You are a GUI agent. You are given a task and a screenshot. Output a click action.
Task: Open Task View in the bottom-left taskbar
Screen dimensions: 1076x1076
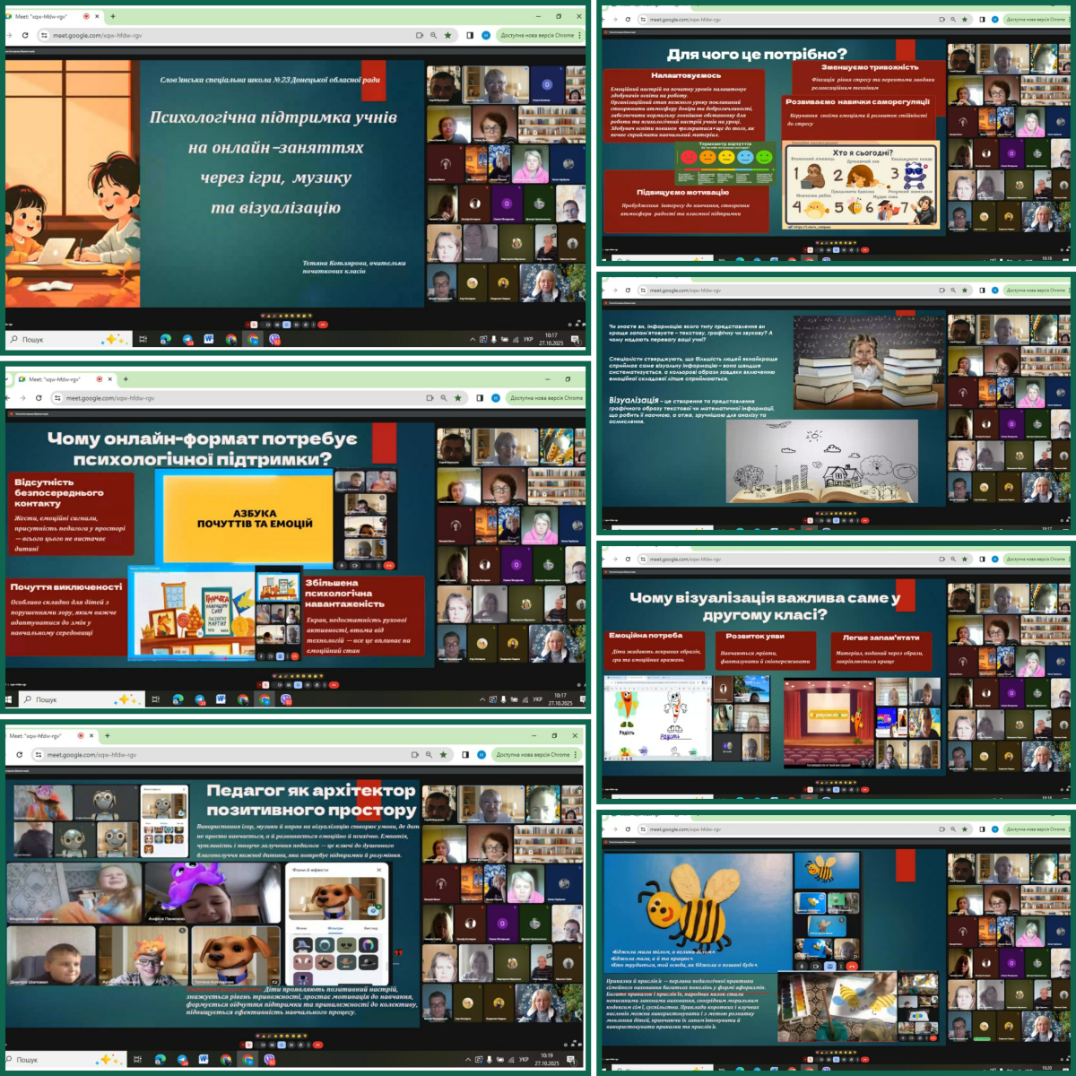137,1060
